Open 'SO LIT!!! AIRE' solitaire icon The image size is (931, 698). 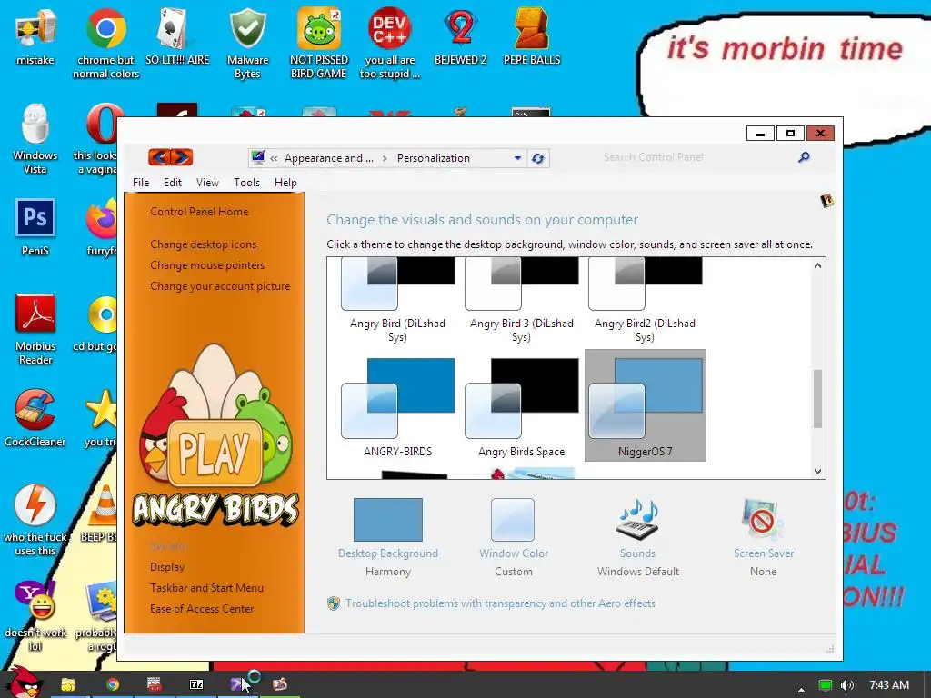point(177,35)
